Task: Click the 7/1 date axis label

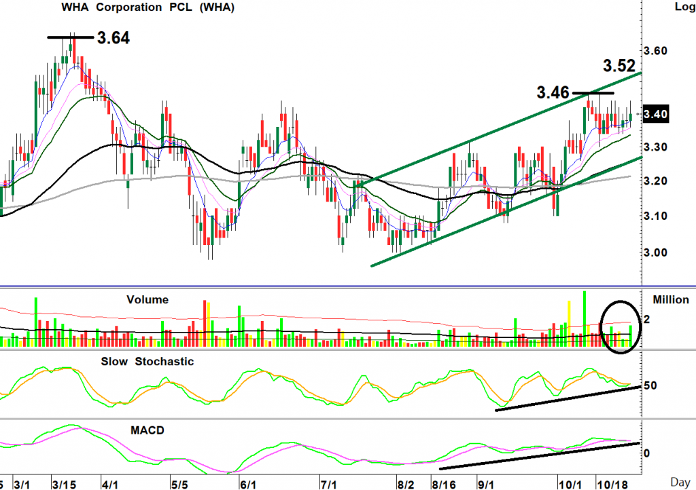Action: pyautogui.click(x=328, y=485)
